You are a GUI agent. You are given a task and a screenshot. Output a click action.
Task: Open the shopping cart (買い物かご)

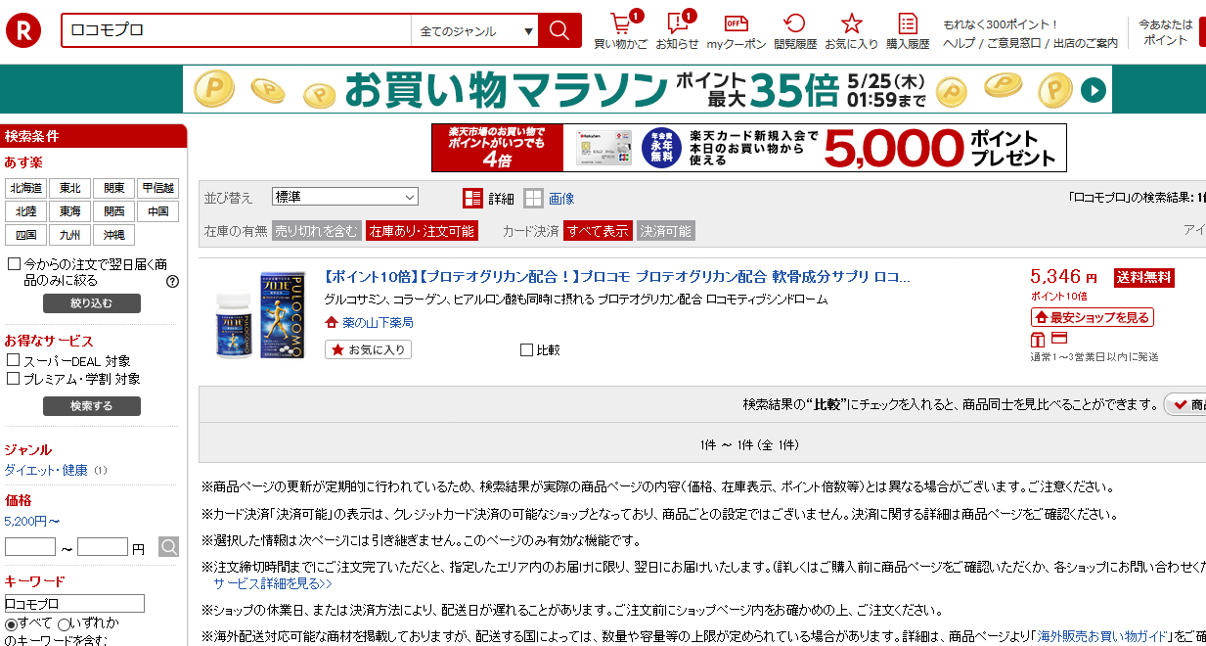[x=620, y=24]
